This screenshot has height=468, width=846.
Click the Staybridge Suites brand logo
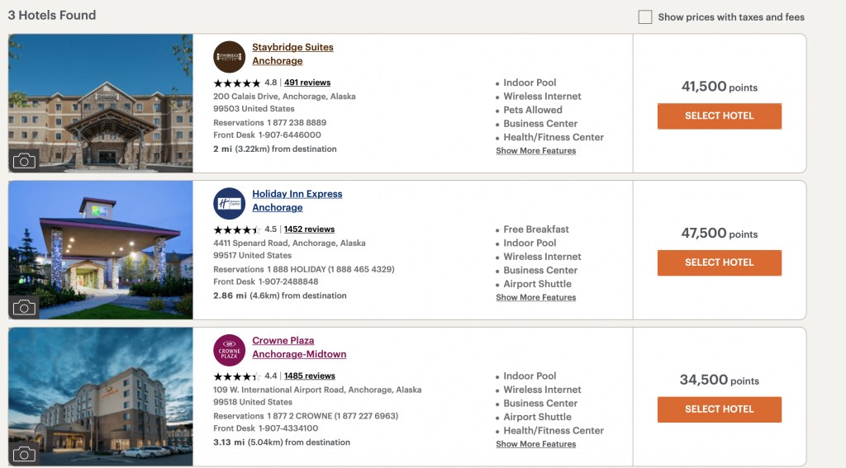(230, 57)
